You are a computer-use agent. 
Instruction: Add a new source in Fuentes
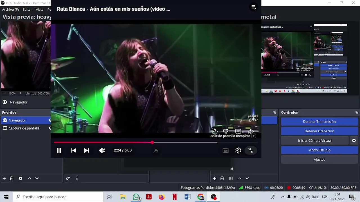point(4,178)
